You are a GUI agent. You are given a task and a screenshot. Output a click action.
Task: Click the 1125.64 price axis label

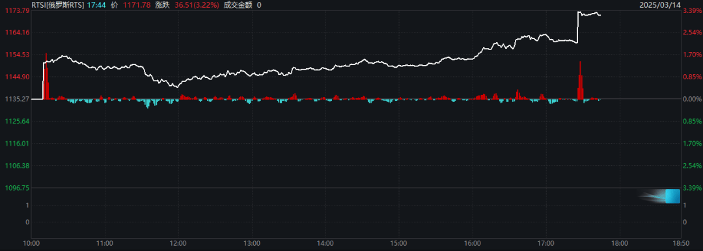pos(18,121)
